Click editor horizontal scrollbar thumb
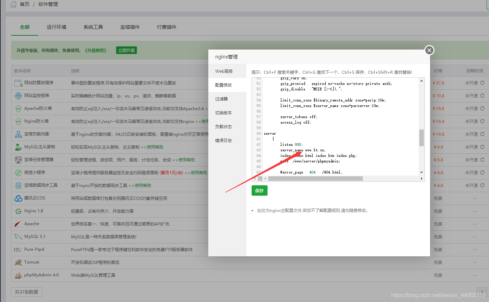The image size is (489, 302). [315, 179]
